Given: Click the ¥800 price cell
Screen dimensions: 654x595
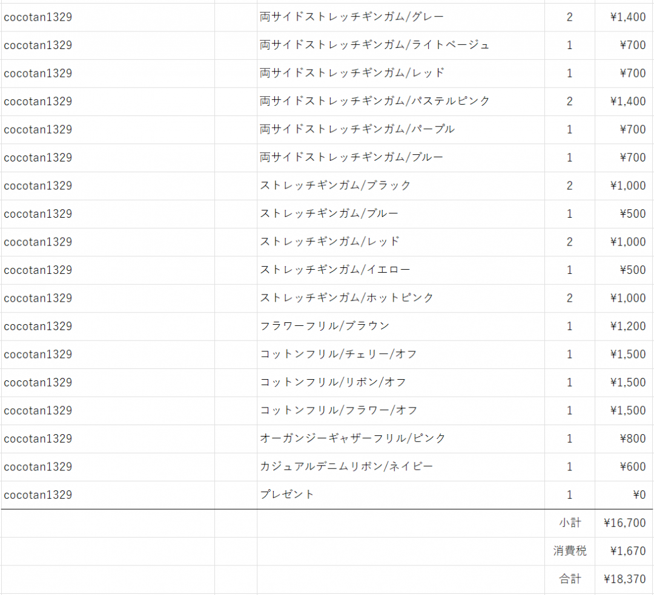Looking at the screenshot, I should pos(625,438).
